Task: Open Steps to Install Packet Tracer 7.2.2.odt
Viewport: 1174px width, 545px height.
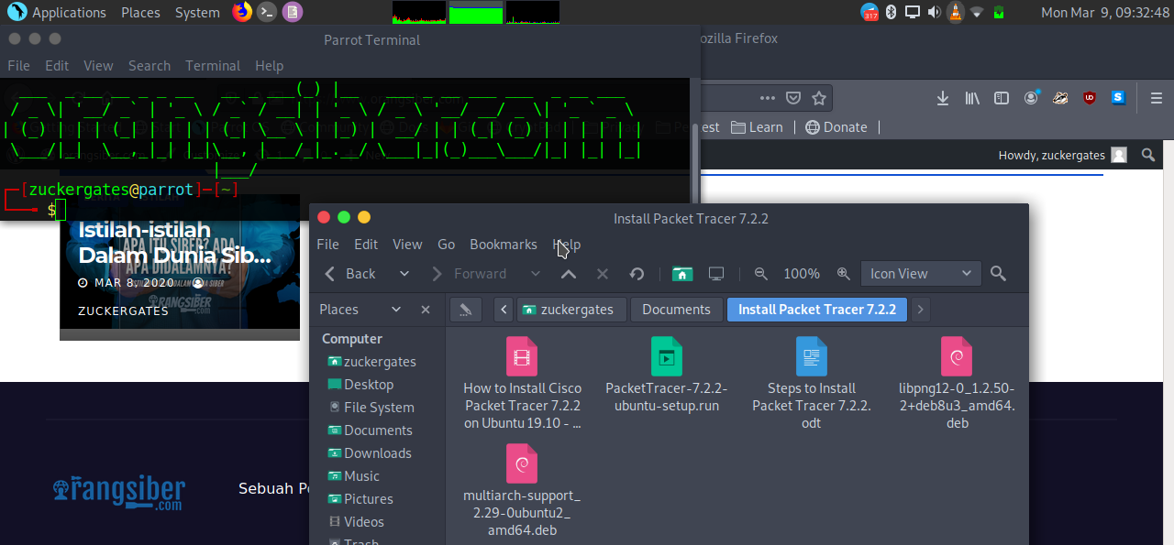Action: pos(811,356)
